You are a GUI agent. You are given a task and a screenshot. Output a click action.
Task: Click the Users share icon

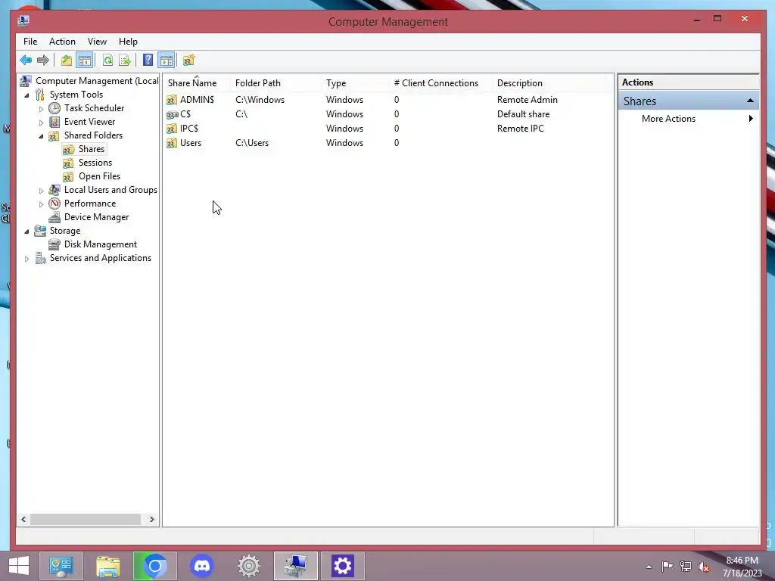pos(172,143)
